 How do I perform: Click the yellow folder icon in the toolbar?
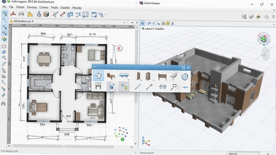tap(30, 14)
